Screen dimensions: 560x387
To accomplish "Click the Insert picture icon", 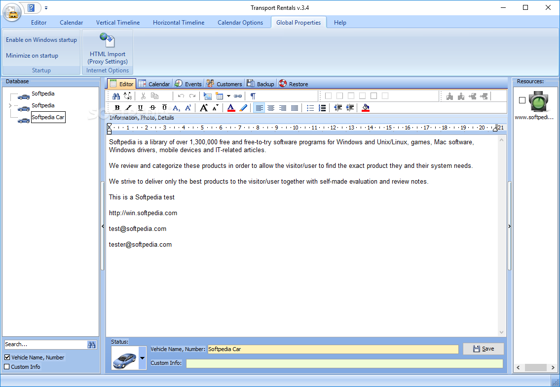I will click(208, 96).
